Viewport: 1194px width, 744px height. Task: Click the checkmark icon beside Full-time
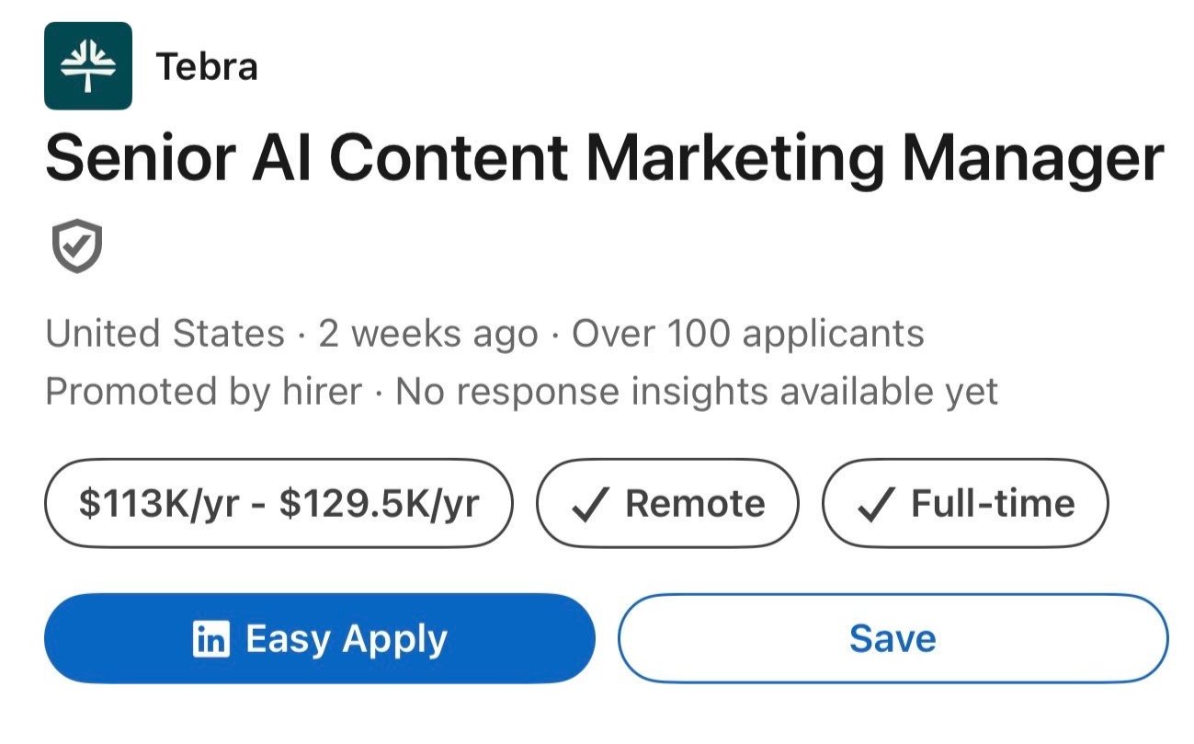874,504
